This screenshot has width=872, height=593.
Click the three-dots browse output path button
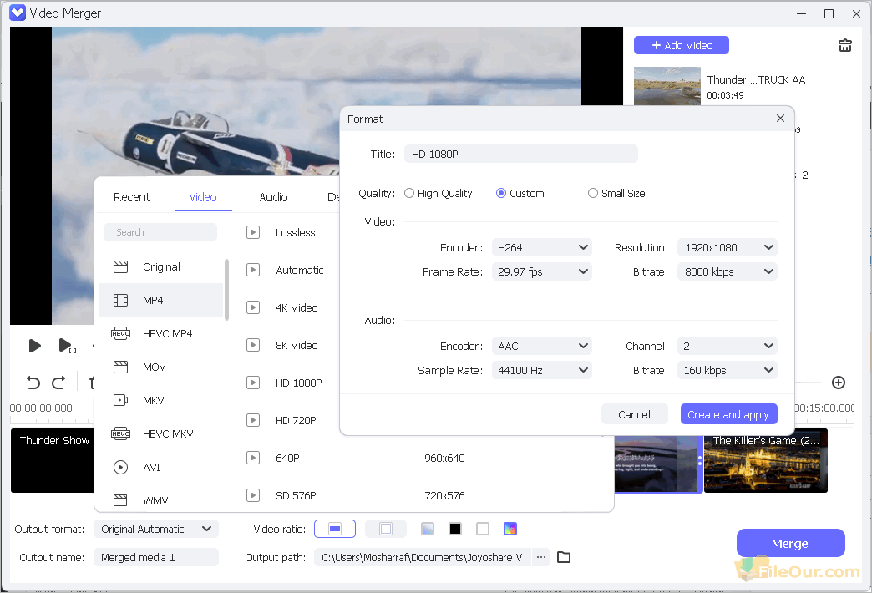pyautogui.click(x=541, y=557)
